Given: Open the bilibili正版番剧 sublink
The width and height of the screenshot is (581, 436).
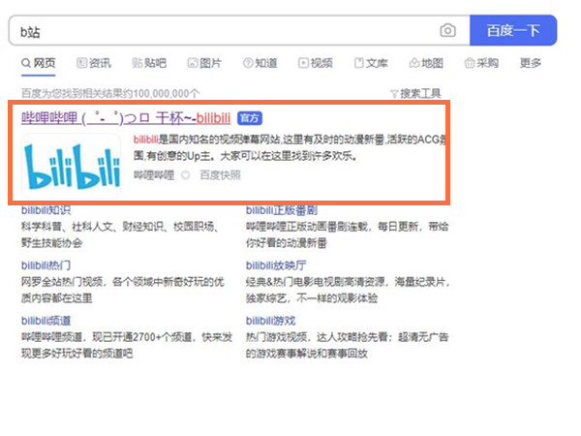Looking at the screenshot, I should (282, 210).
